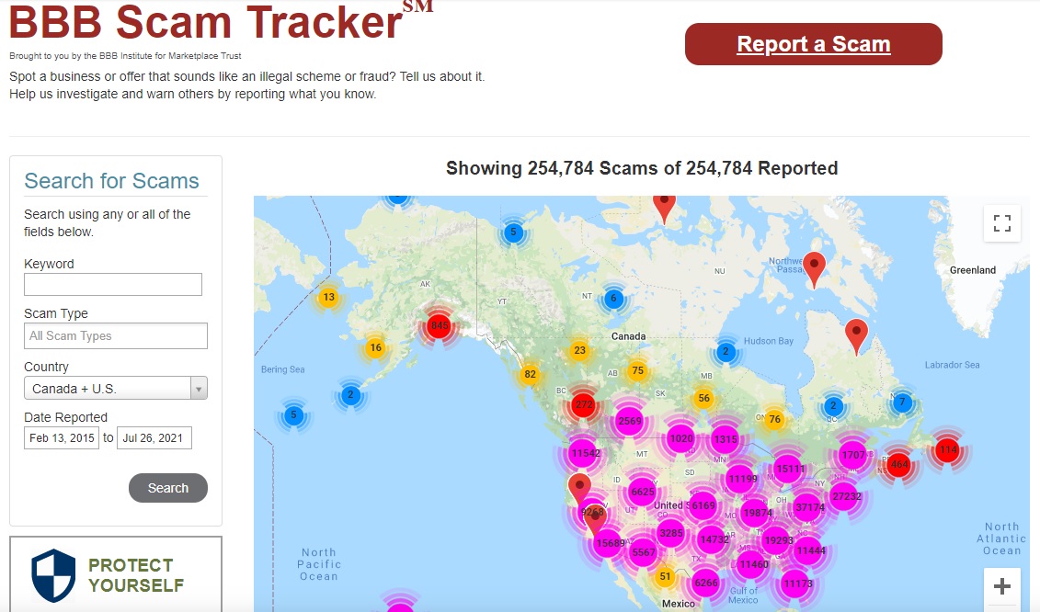
Task: Open the magenta 15689 cluster marker
Action: [x=610, y=543]
